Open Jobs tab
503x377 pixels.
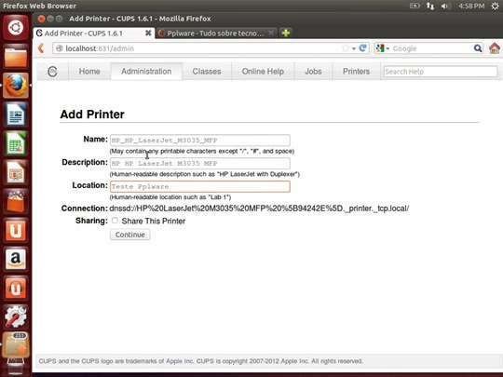313,72
